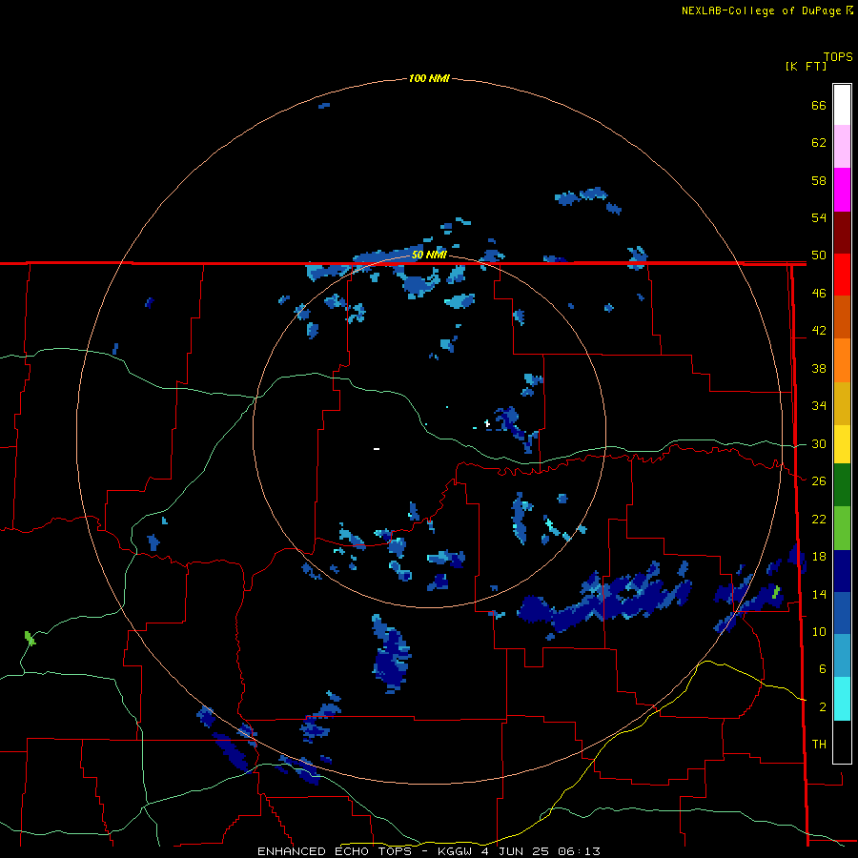Click the 6 legend value

pos(823,668)
